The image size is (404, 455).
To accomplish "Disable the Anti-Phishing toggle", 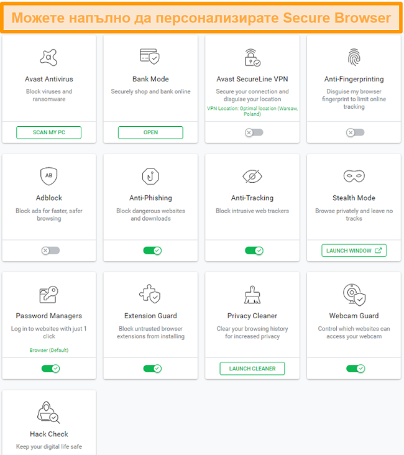I will [x=152, y=250].
